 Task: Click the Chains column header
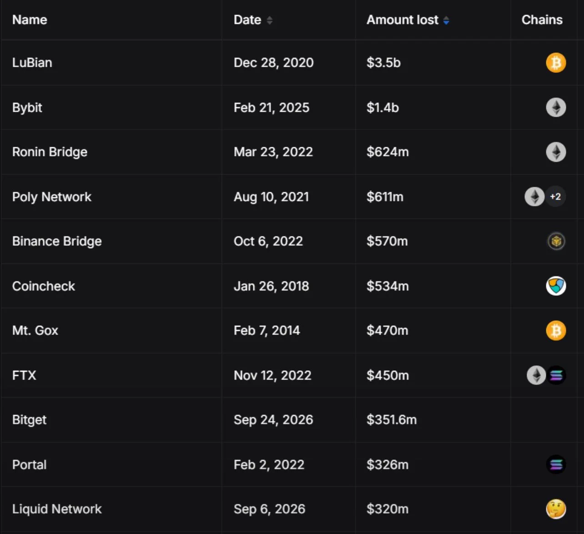pyautogui.click(x=542, y=20)
